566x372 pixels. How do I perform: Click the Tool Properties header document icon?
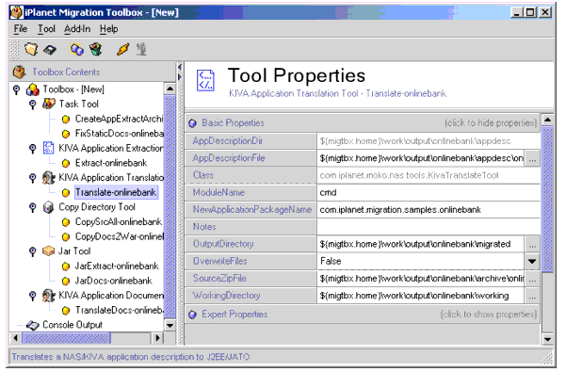pyautogui.click(x=205, y=80)
